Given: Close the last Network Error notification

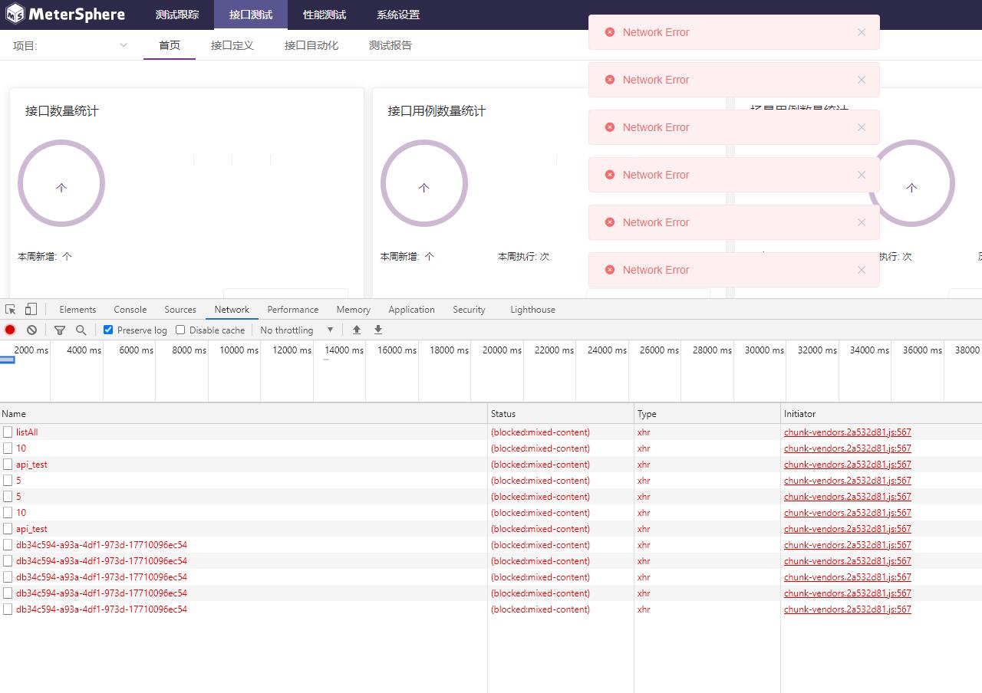Looking at the screenshot, I should click(x=862, y=270).
